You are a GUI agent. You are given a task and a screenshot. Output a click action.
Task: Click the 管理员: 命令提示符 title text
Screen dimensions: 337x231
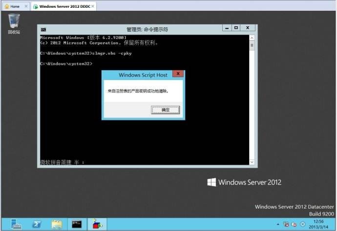[147, 29]
